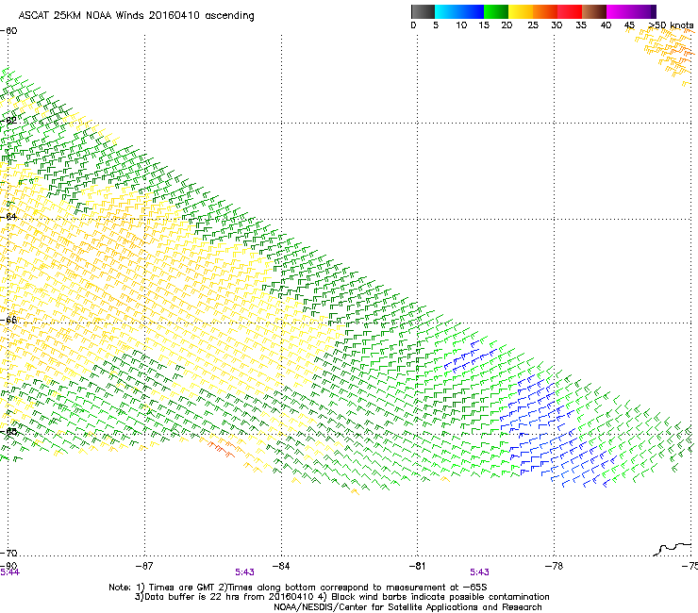Click the legend label '25' knots
Viewport: 698px width, 613px height.
(x=533, y=25)
